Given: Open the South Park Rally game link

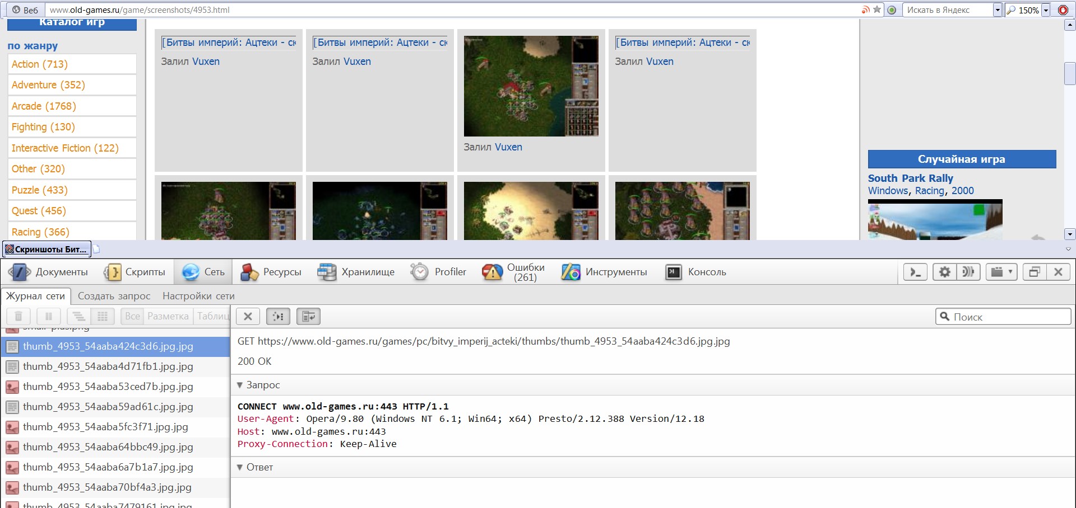Looking at the screenshot, I should tap(911, 178).
